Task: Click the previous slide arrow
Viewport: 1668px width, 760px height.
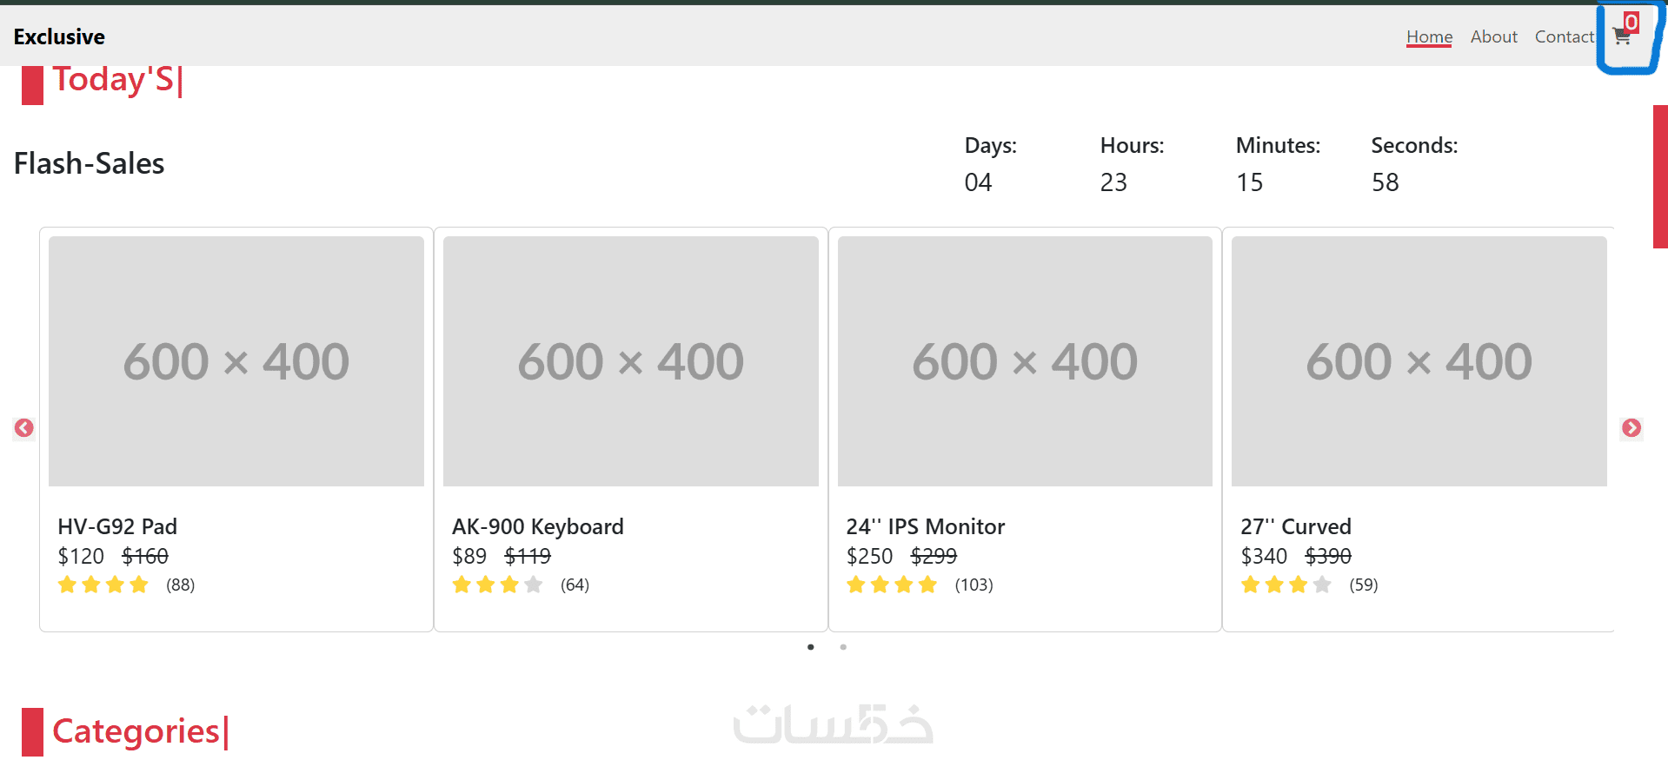Action: (x=24, y=428)
